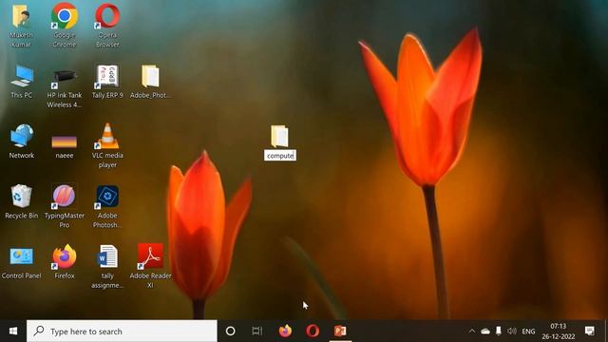608x342 pixels.
Task: Open the OneDrive cloud tray icon
Action: 485,332
